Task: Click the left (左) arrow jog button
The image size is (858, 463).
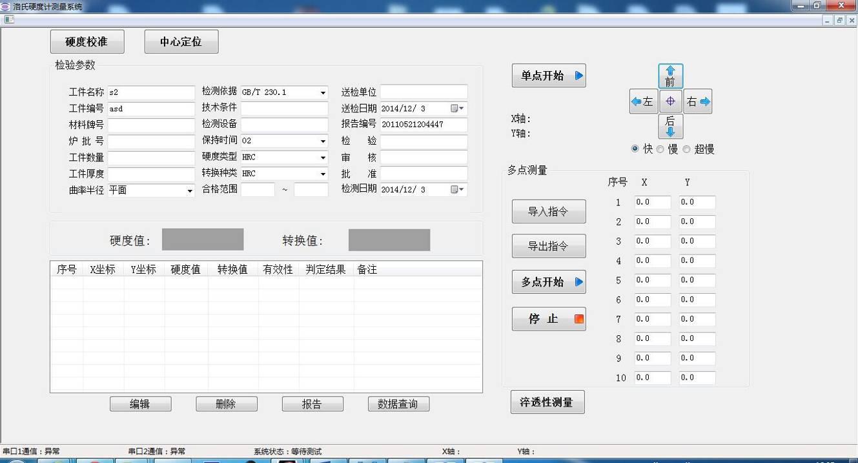Action: tap(643, 101)
